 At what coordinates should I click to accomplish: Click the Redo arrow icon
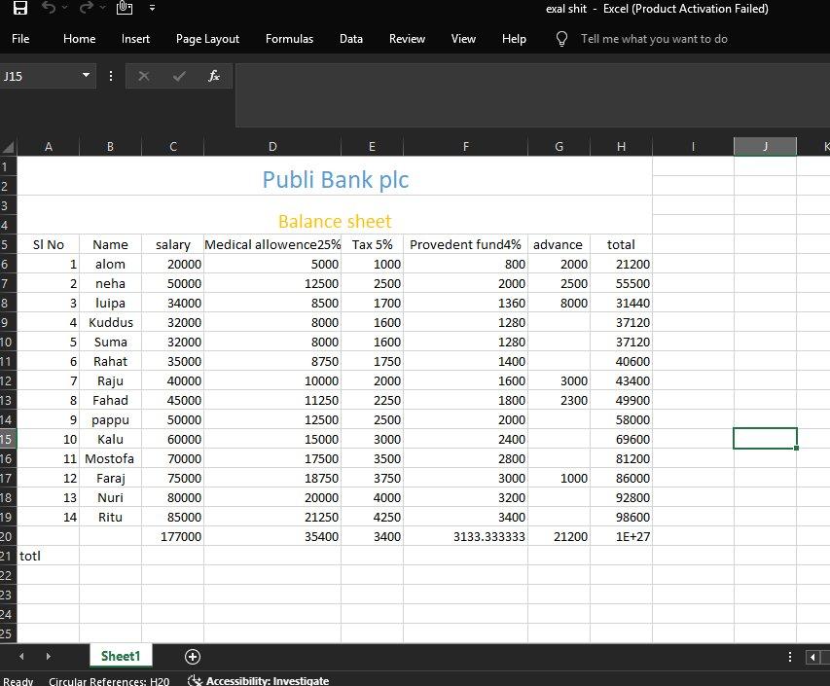(86, 8)
